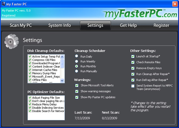Enable Send System Report to MFPC Team
Viewport: 179px width, 128px height.
[133, 86]
